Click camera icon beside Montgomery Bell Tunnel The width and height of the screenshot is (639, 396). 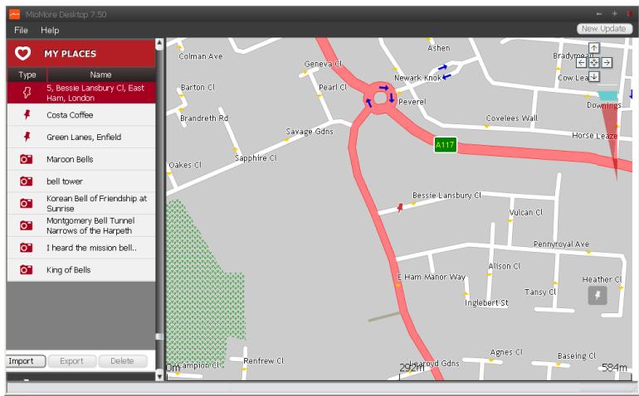[x=26, y=225]
